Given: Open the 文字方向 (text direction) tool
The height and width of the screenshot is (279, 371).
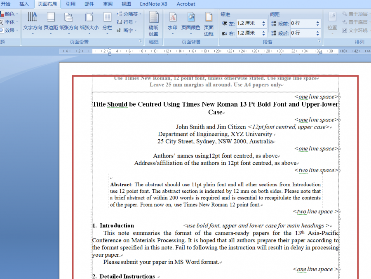Looking at the screenshot, I should point(32,21).
